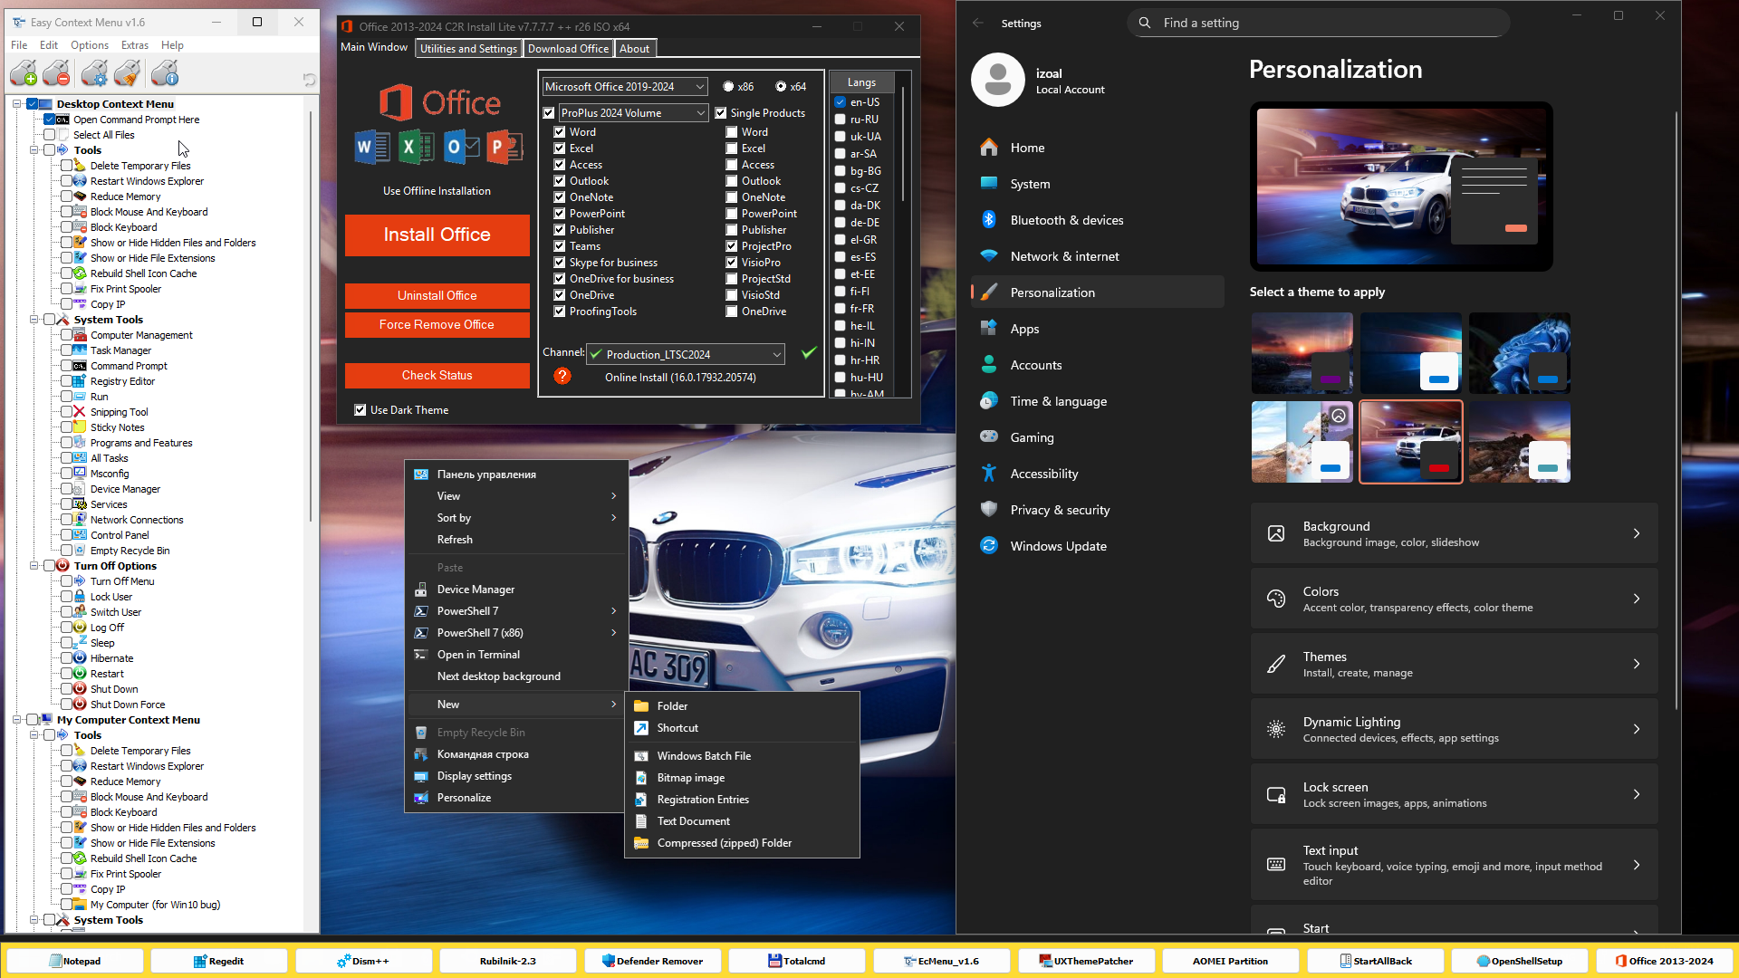
Task: Open the Bluetooth & devices settings page
Action: pyautogui.click(x=1066, y=220)
